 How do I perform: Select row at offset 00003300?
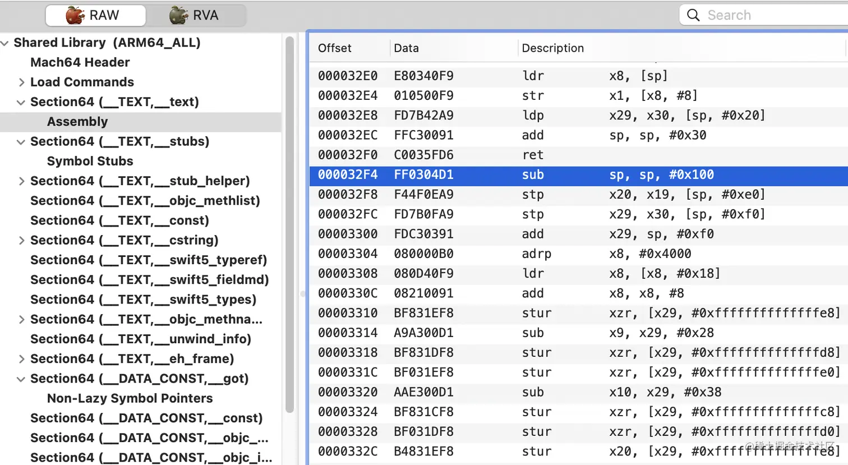click(x=579, y=234)
